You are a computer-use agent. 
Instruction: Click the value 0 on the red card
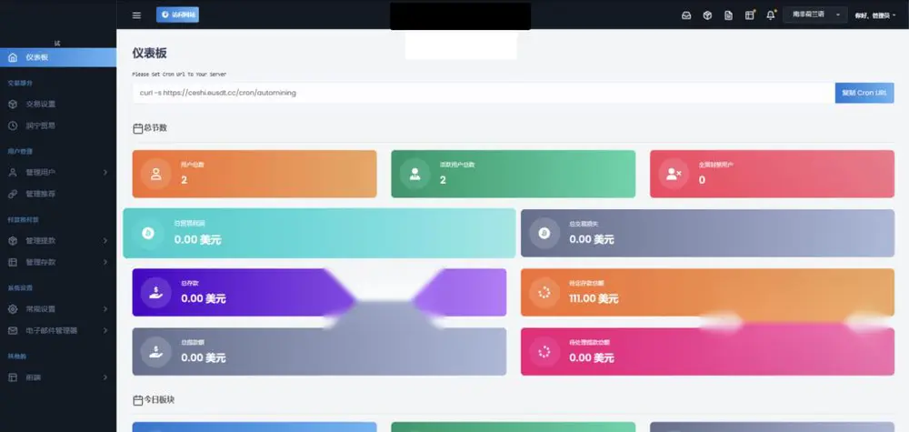pyautogui.click(x=702, y=180)
